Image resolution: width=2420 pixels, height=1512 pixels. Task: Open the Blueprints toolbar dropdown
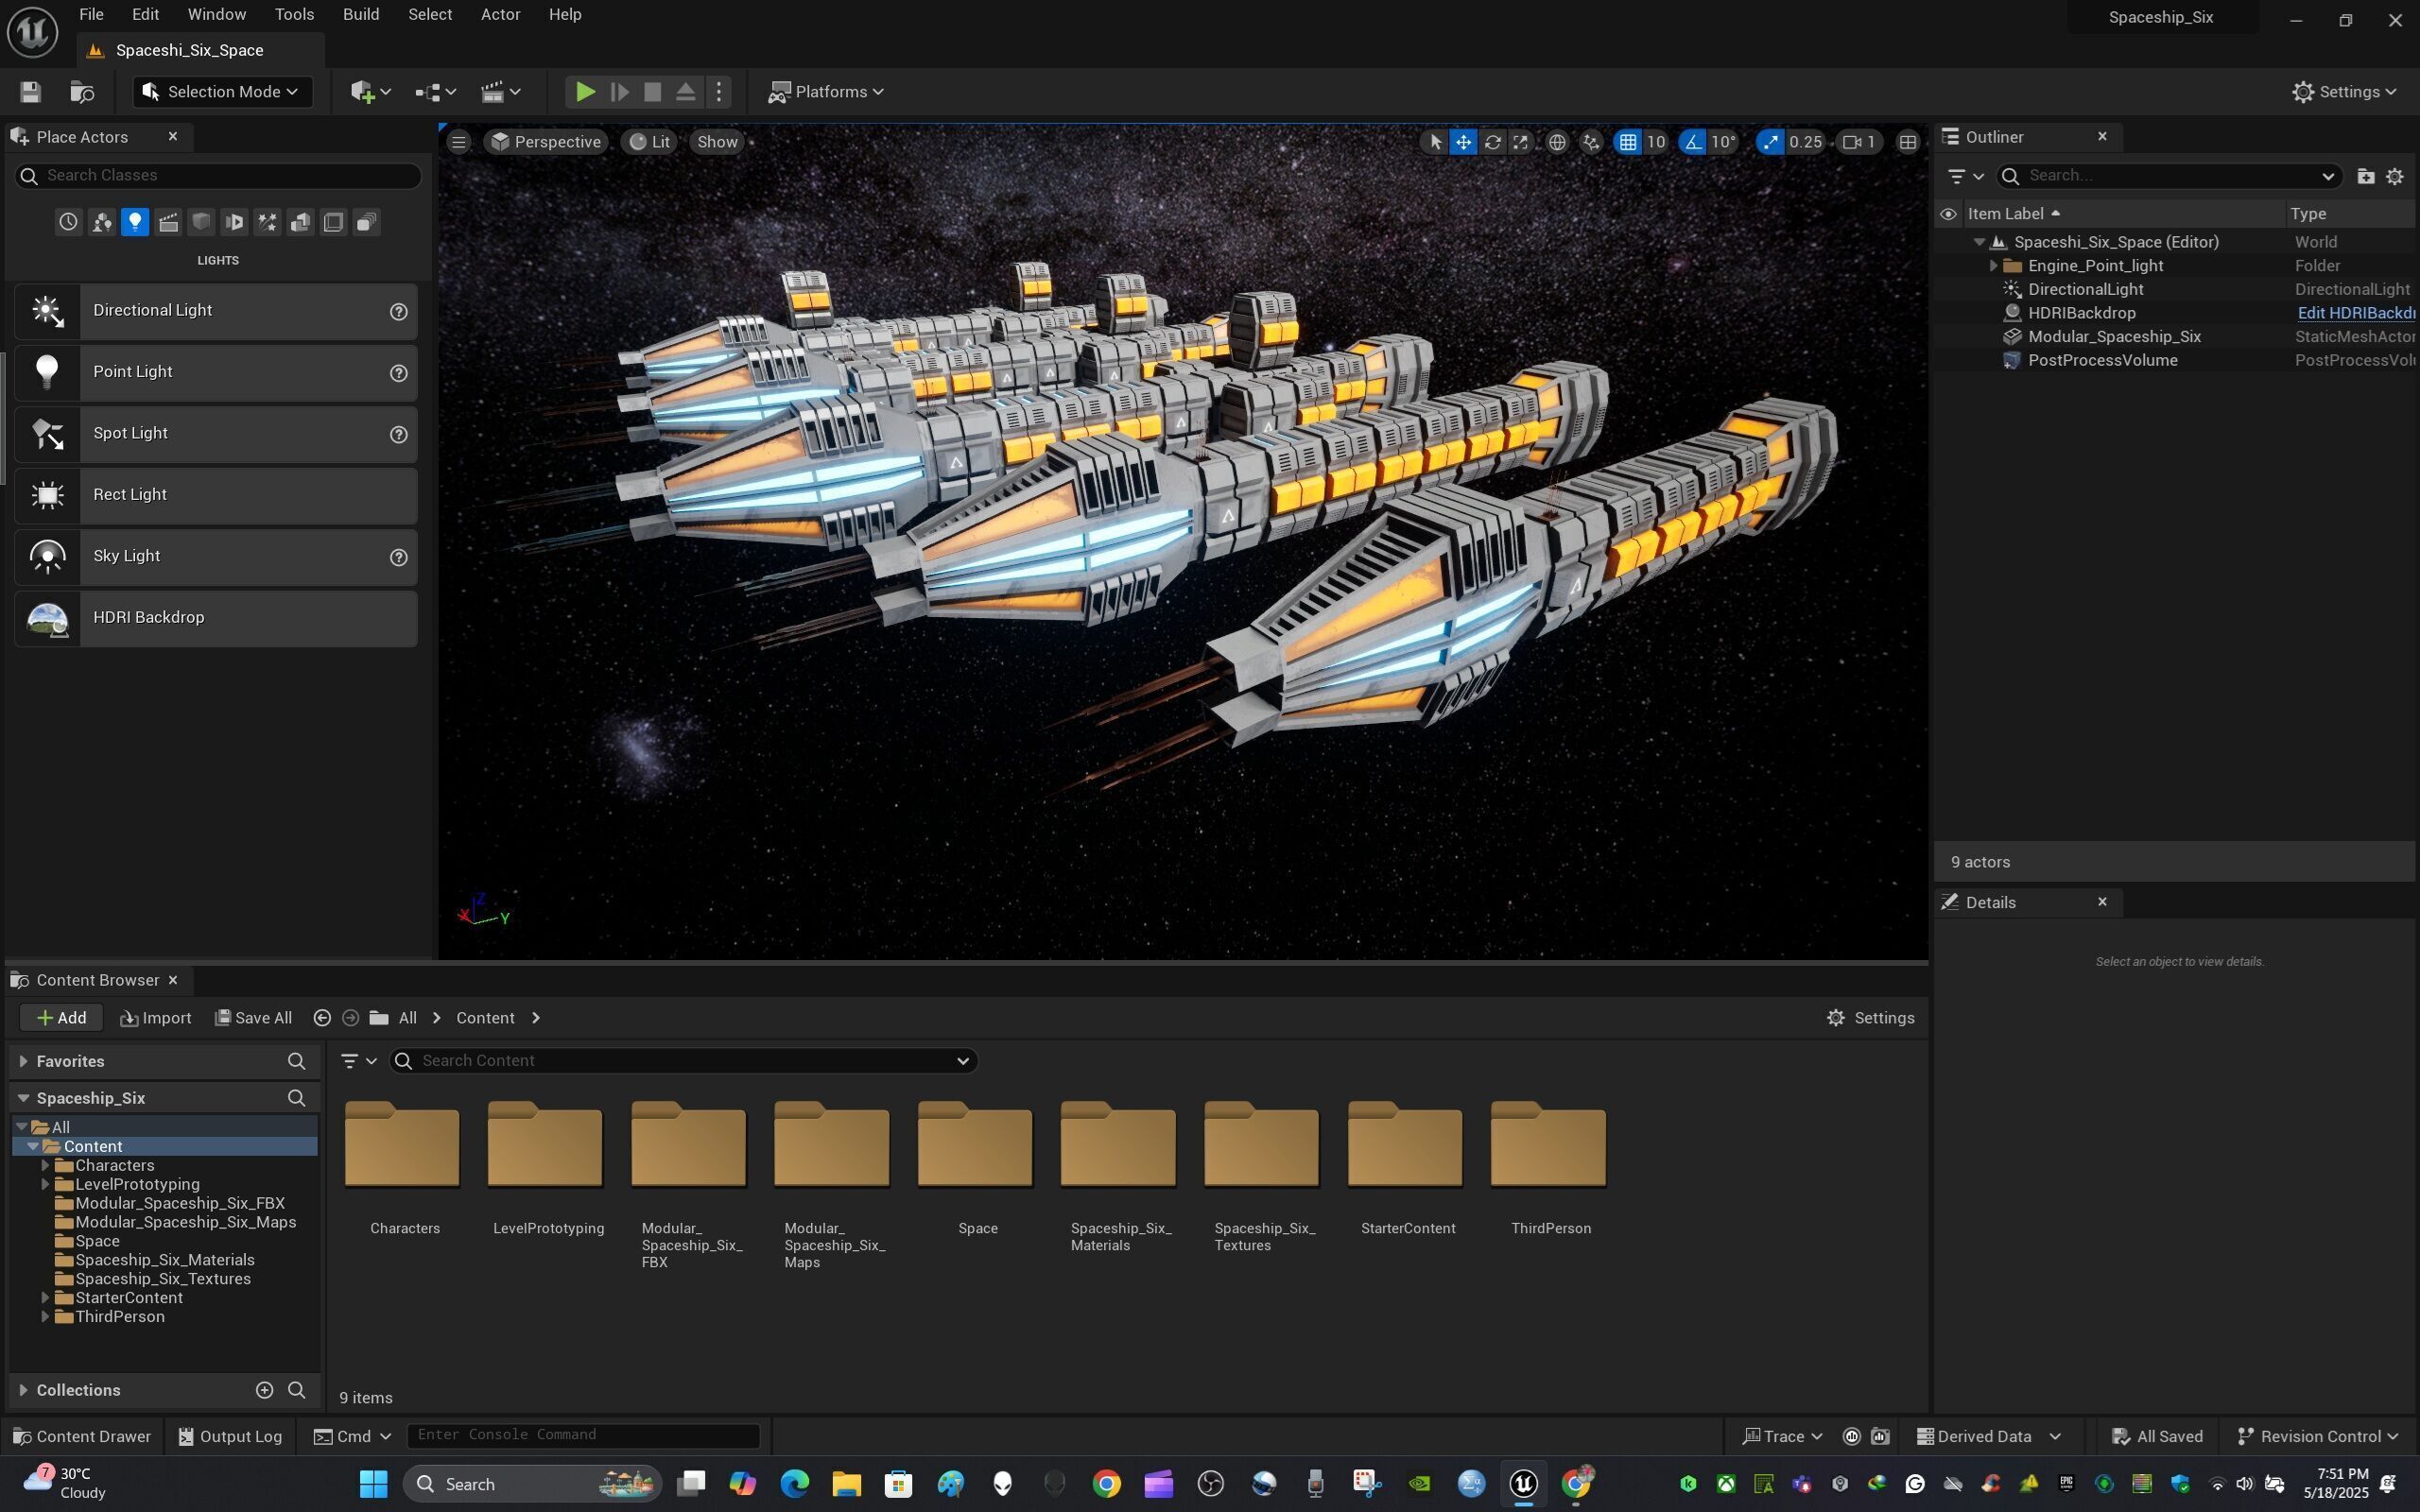(436, 92)
